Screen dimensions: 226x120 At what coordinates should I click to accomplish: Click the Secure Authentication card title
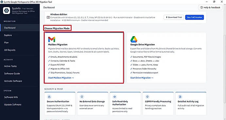[58, 101]
